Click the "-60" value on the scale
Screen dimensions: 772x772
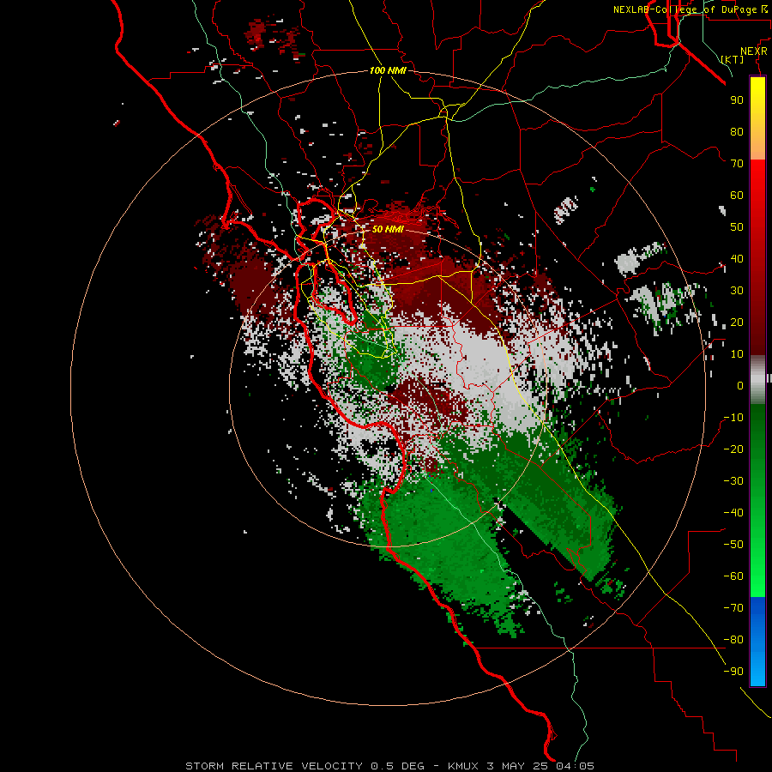pos(733,576)
